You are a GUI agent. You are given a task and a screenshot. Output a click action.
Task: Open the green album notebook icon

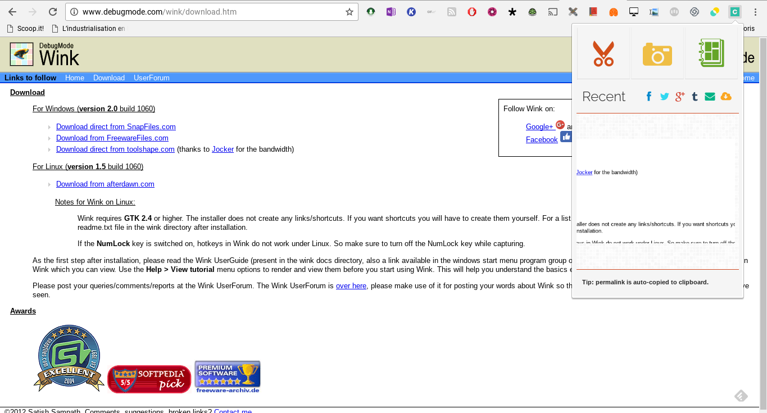[711, 53]
